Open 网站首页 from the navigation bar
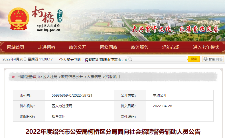Viewport: 225px width, 138px height. pos(16,47)
